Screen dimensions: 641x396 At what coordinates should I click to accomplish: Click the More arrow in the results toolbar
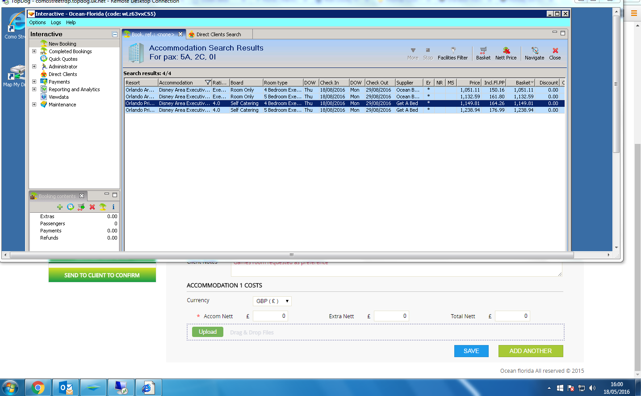(413, 54)
